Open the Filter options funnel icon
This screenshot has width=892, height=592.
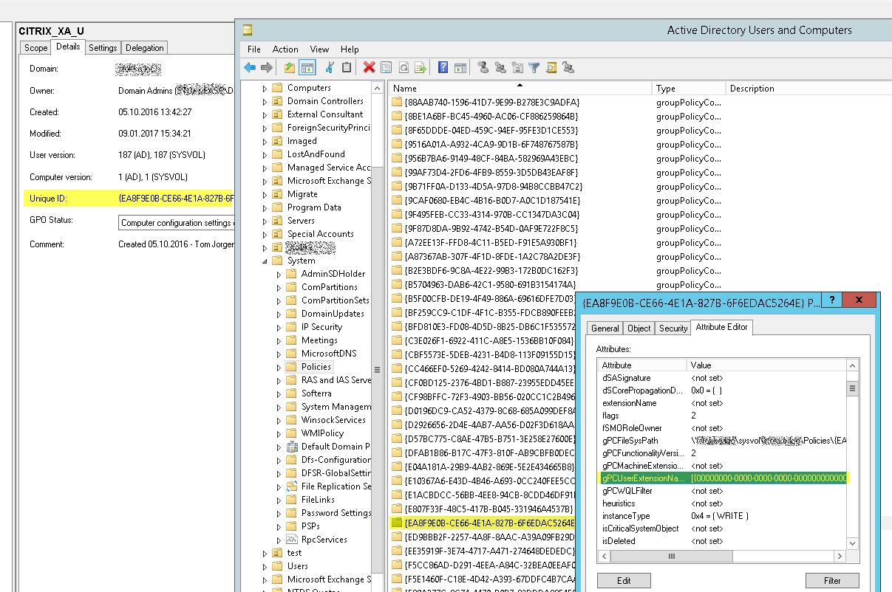pyautogui.click(x=534, y=67)
